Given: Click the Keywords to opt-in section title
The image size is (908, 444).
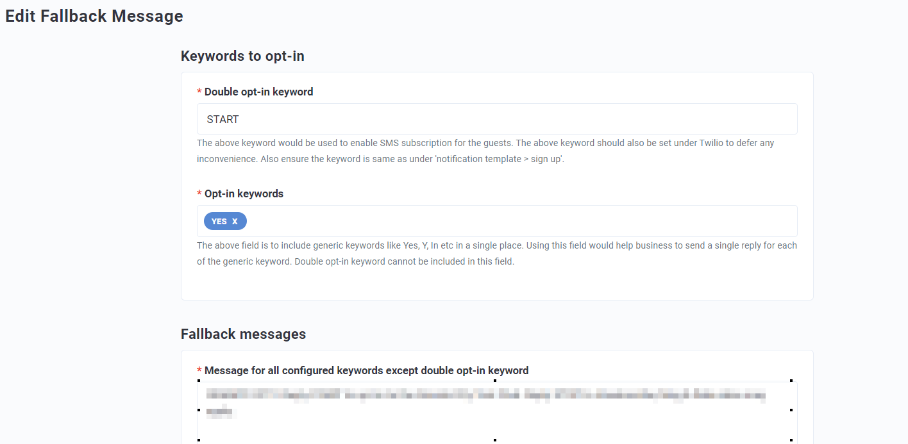Looking at the screenshot, I should click(x=242, y=56).
